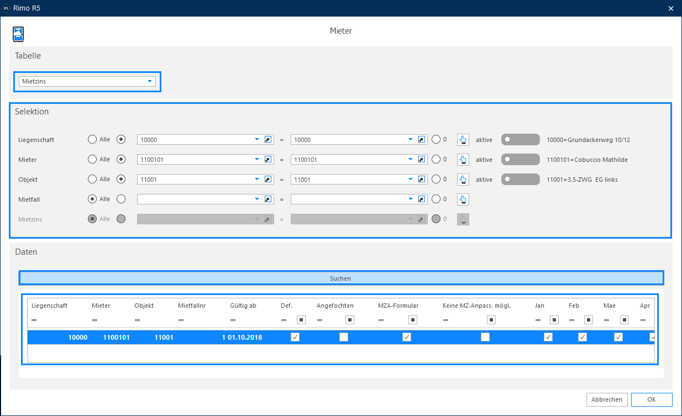Open lookup icon beside first Liegenschaft field
The width and height of the screenshot is (682, 416).
click(269, 140)
